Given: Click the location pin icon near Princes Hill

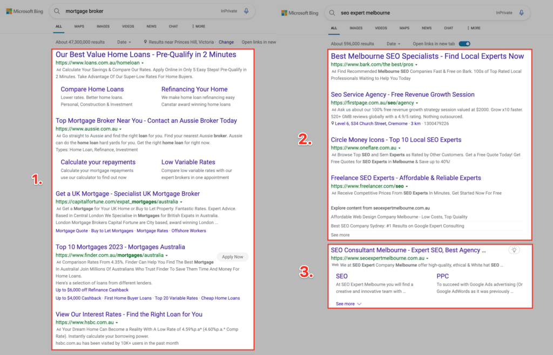Looking at the screenshot, I should (x=145, y=42).
